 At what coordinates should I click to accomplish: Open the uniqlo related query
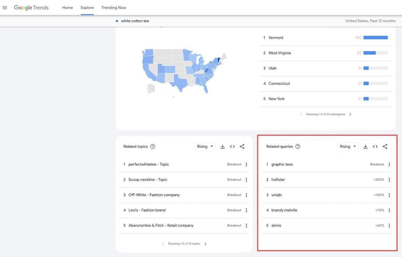[277, 195]
